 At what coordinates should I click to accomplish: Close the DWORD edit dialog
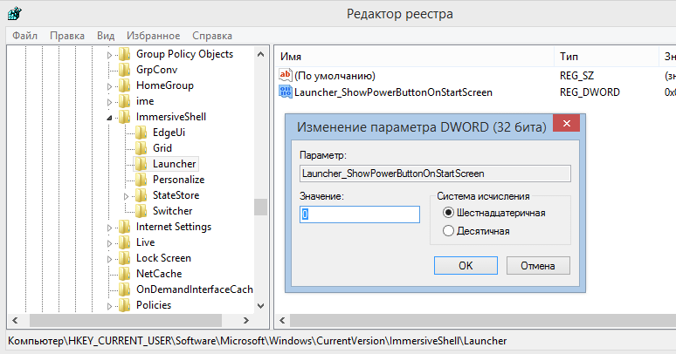click(x=567, y=126)
